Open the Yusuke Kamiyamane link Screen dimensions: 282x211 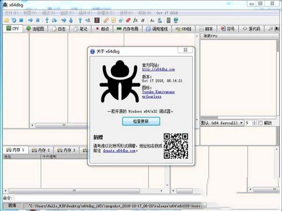(x=158, y=92)
